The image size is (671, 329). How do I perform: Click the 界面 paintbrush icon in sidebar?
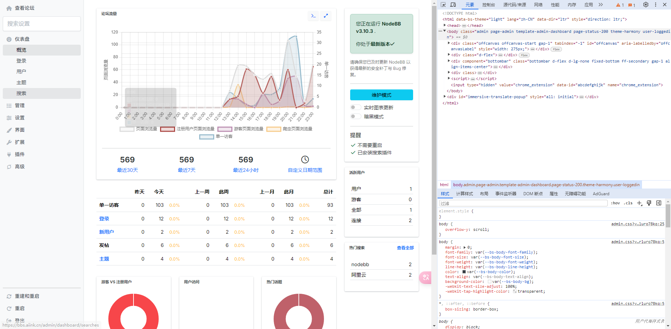(x=9, y=130)
